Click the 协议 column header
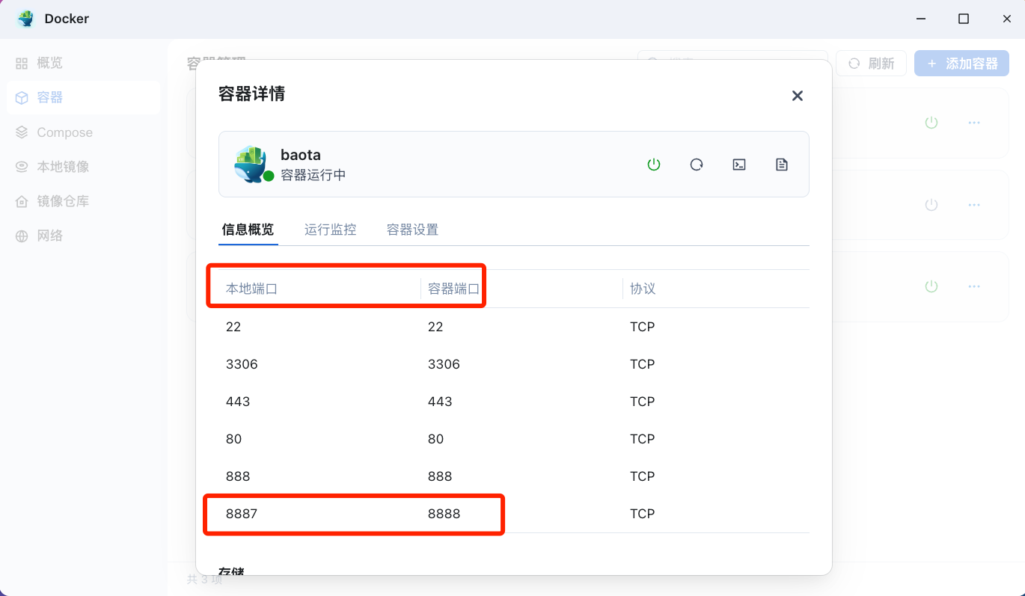Viewport: 1025px width, 596px height. pyautogui.click(x=643, y=289)
